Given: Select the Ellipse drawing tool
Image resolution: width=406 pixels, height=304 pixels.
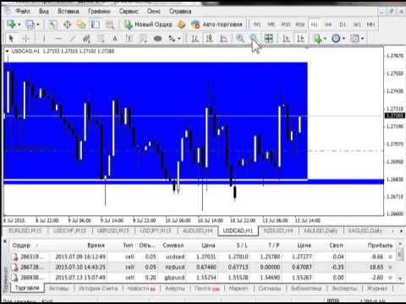Looking at the screenshot, I should pyautogui.click(x=157, y=38).
